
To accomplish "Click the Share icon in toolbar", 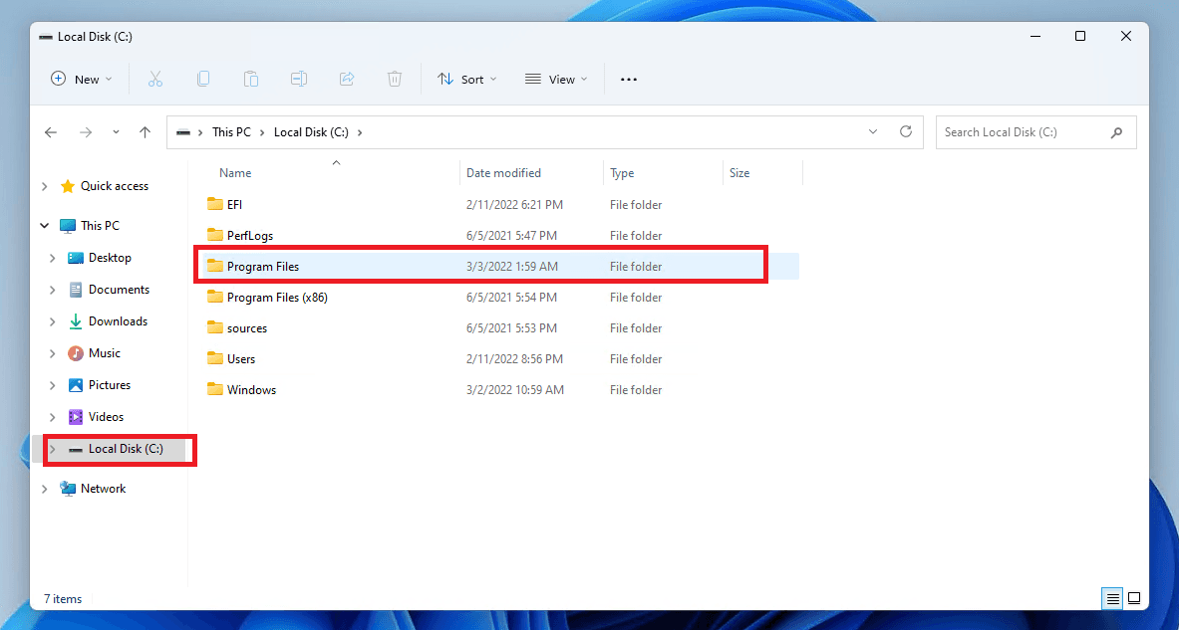I will coord(347,79).
